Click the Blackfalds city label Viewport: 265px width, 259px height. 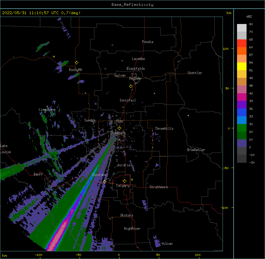[x=136, y=69]
